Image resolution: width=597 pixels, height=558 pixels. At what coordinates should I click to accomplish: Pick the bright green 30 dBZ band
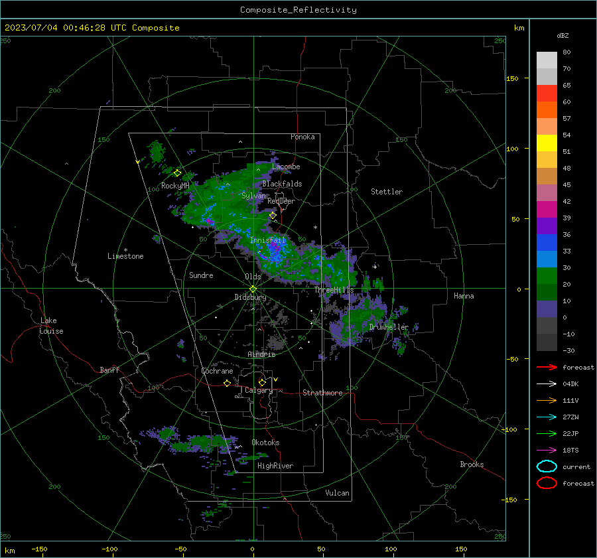(547, 276)
